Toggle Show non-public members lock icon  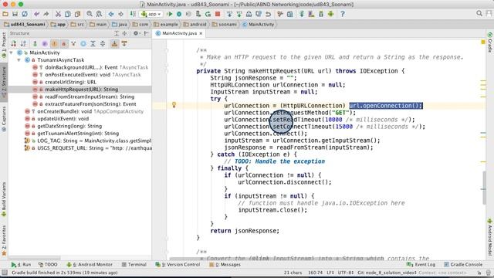tap(63, 44)
